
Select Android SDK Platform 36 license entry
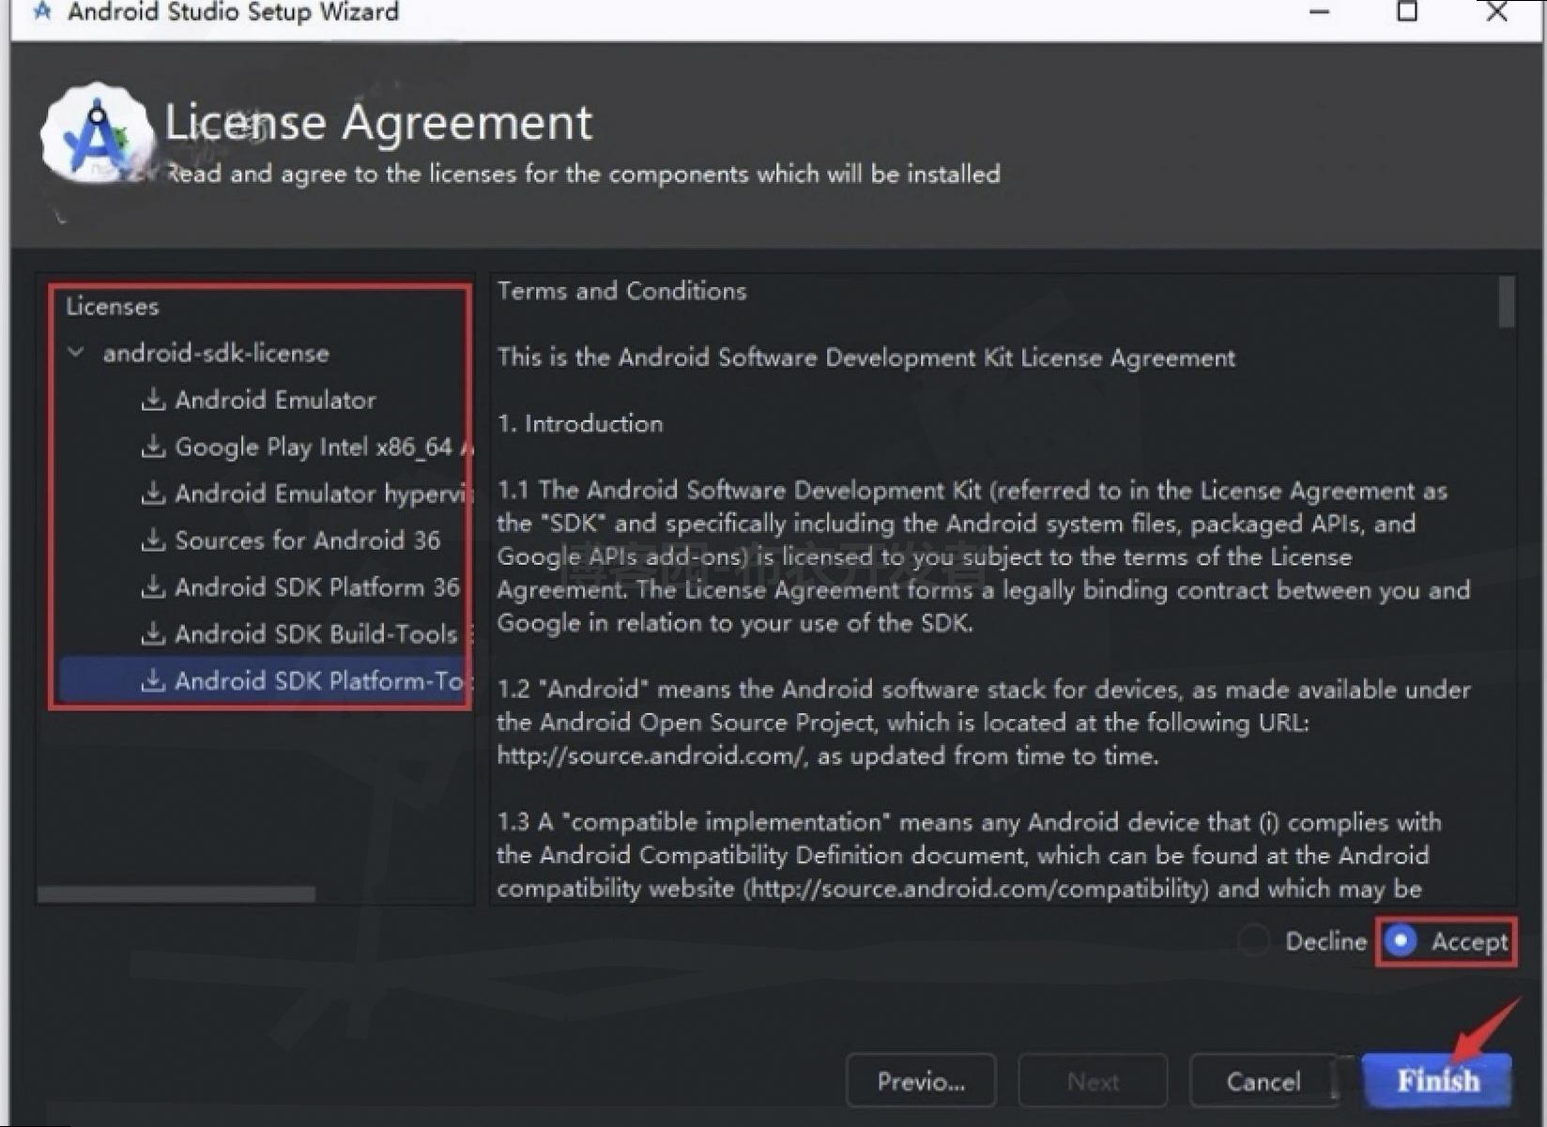click(316, 587)
